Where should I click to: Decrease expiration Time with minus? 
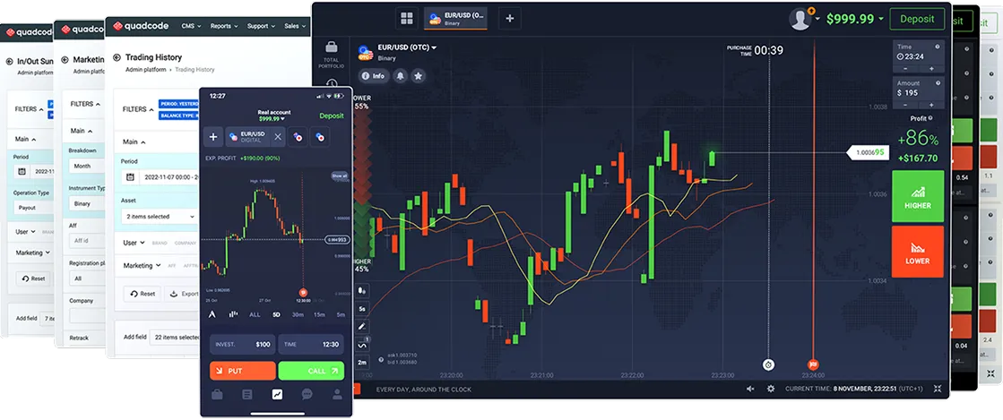tap(905, 68)
